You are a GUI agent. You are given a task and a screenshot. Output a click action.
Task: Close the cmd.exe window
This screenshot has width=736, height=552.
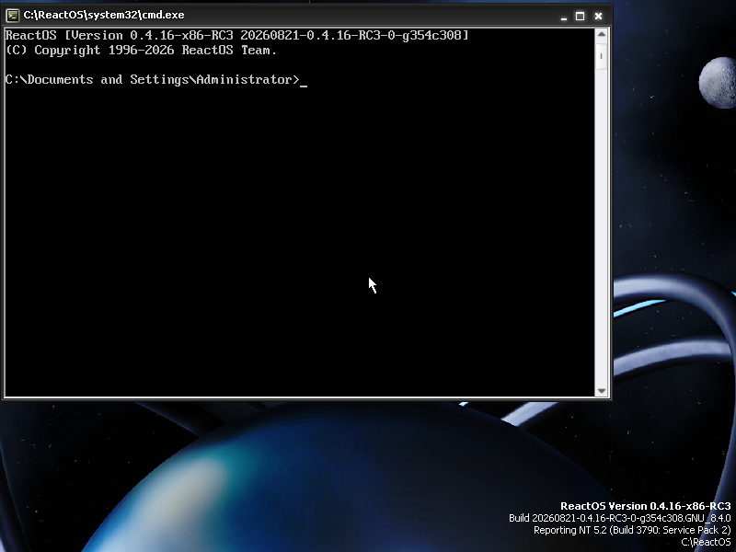598,17
